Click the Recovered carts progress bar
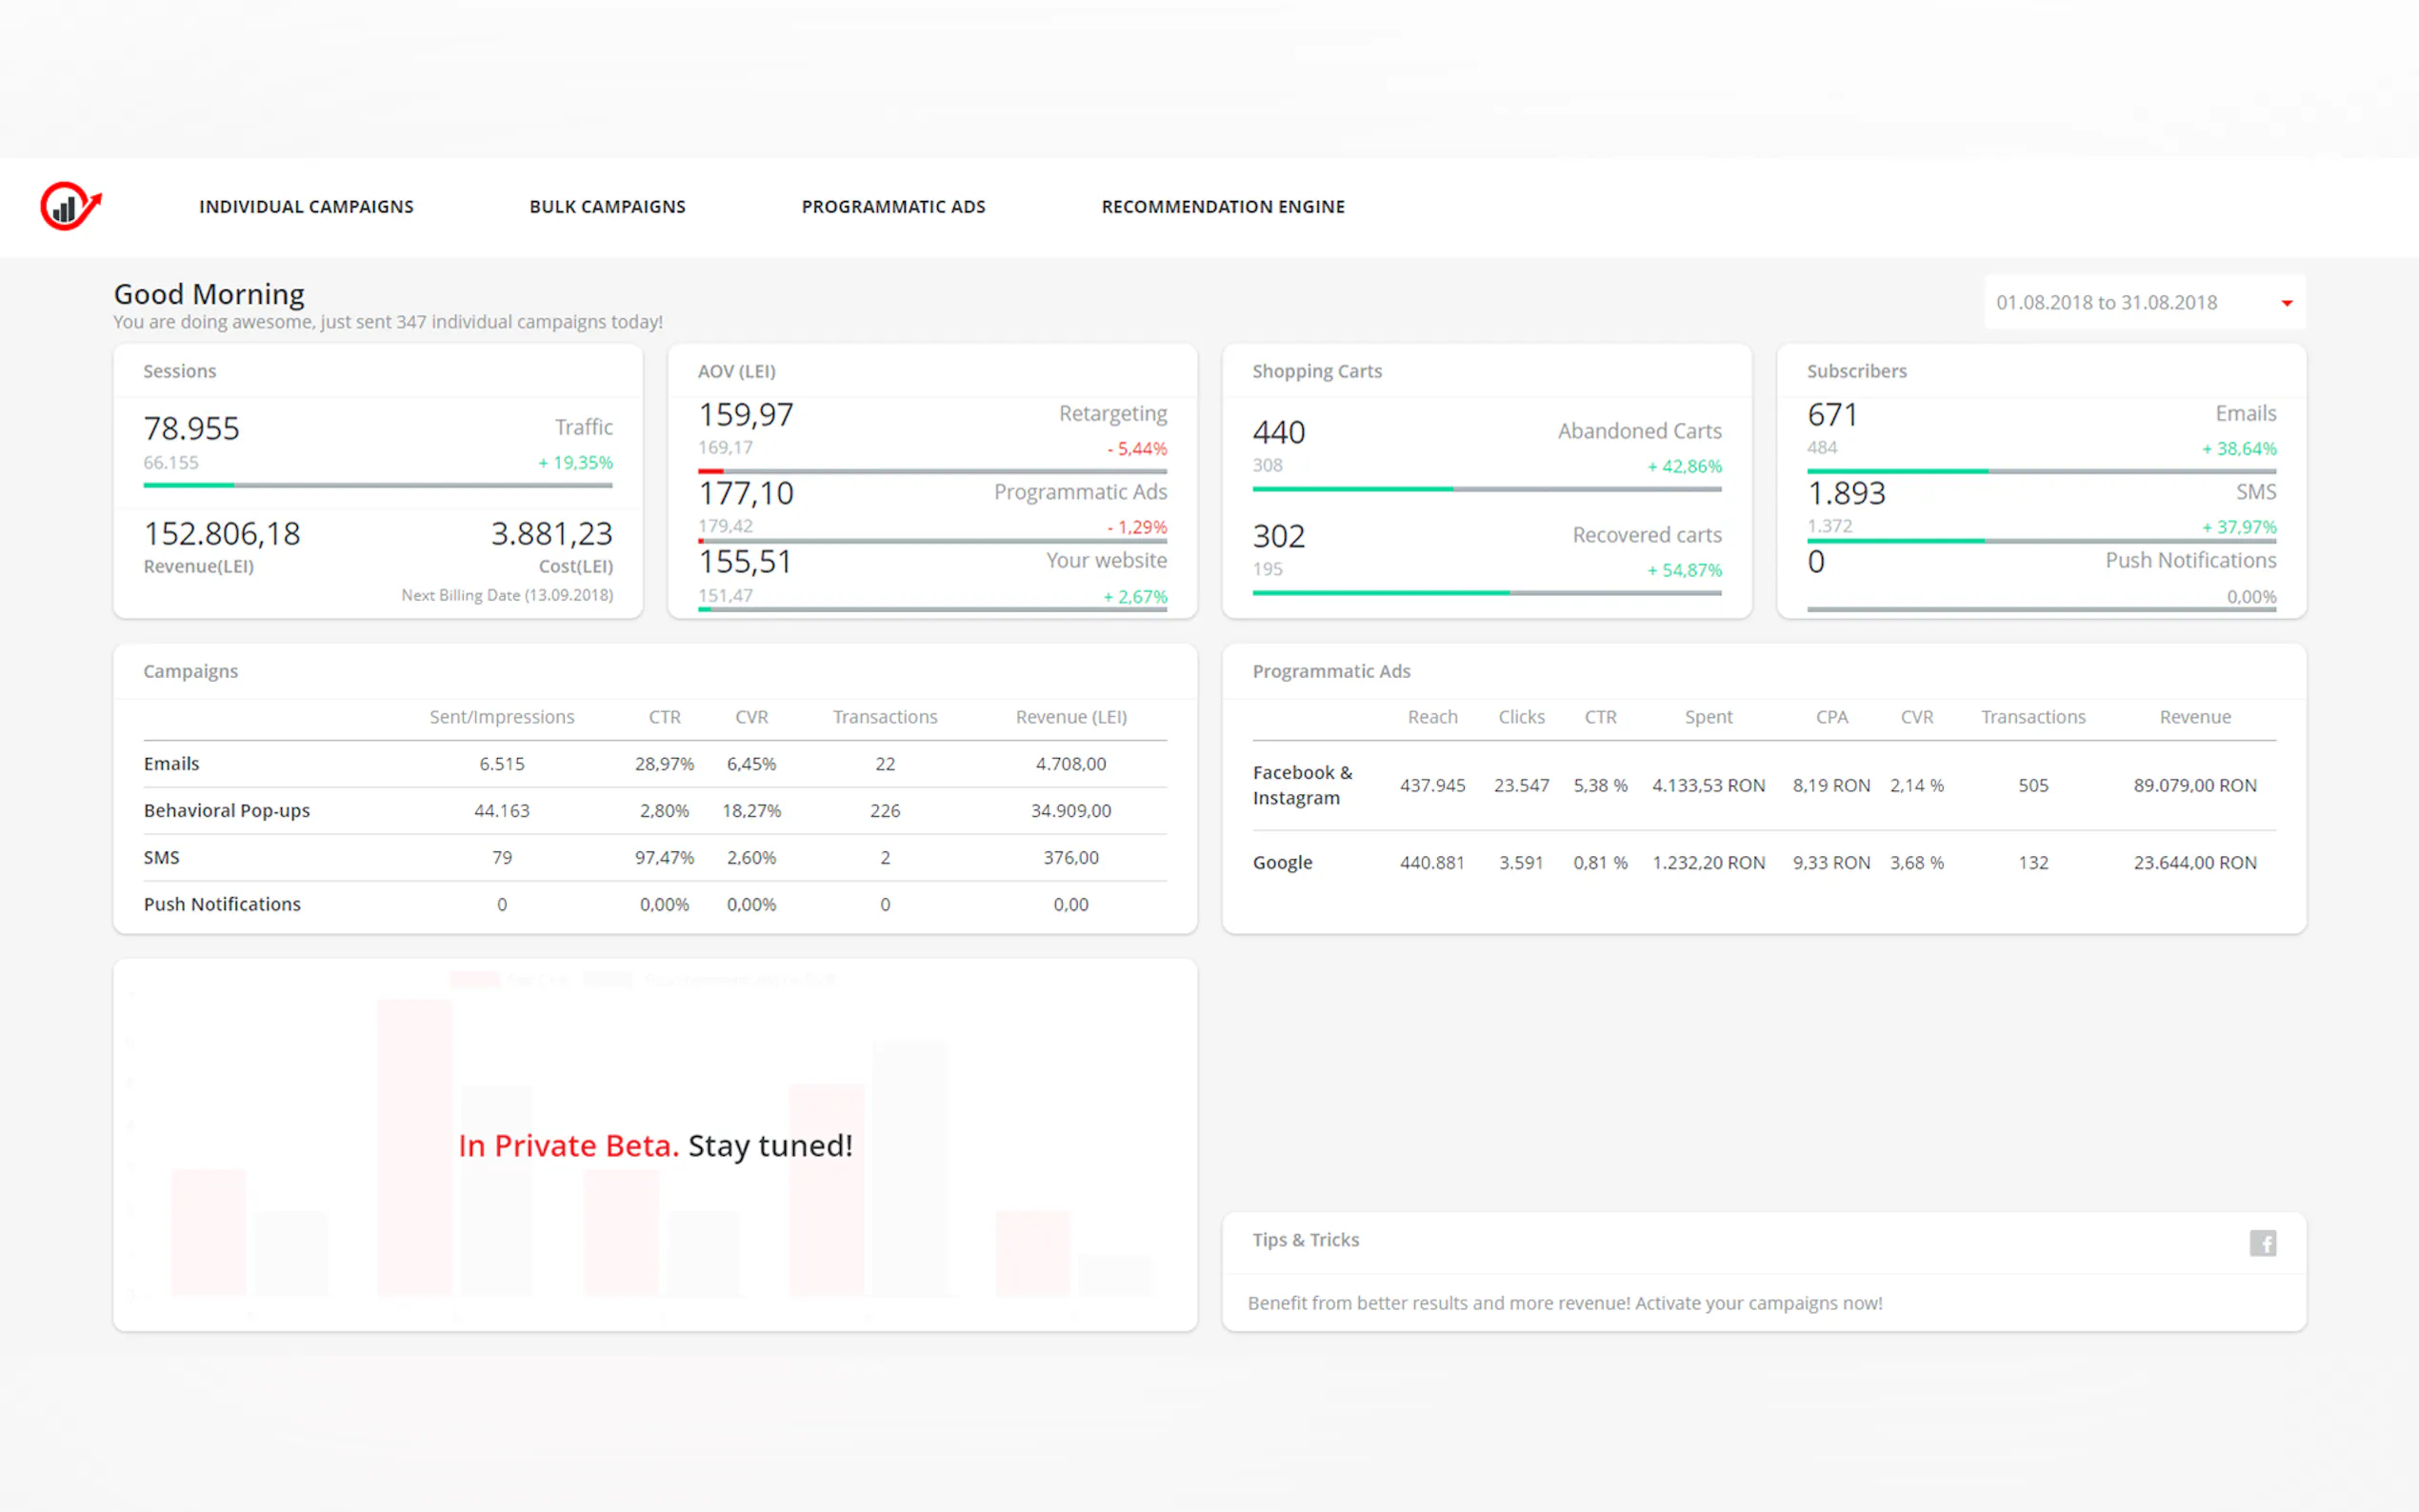Viewport: 2419px width, 1512px height. coord(1486,593)
